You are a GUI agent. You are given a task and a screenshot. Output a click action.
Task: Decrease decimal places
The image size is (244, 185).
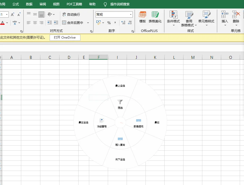(x=130, y=23)
